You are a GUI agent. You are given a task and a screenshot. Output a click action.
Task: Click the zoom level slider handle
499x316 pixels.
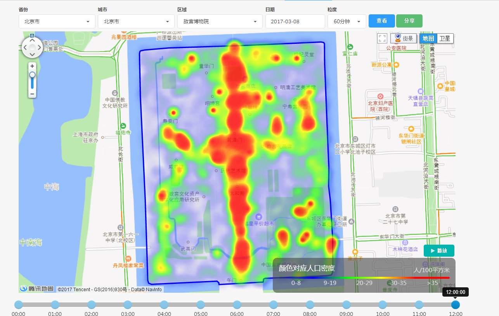pos(32,74)
